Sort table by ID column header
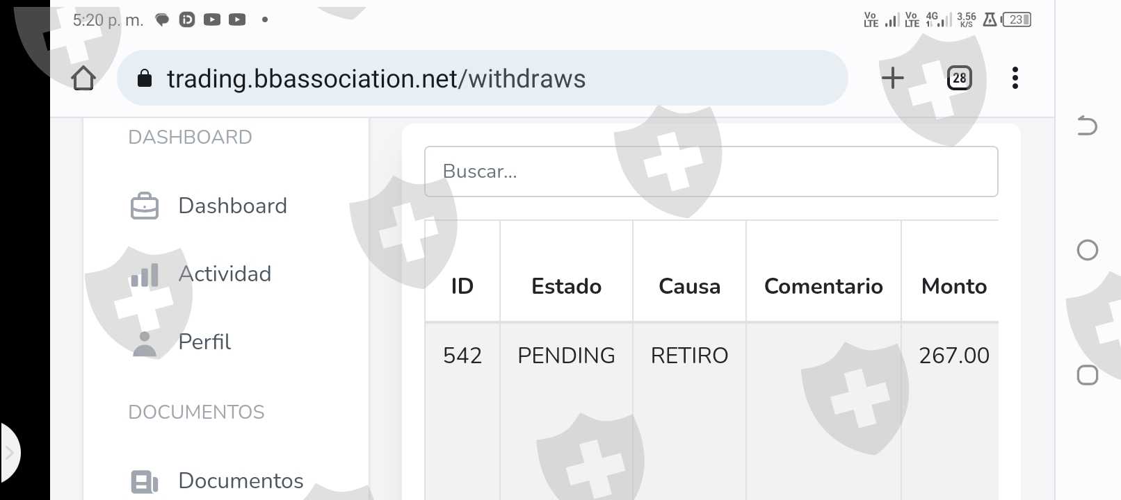This screenshot has height=500, width=1121. pyautogui.click(x=462, y=286)
